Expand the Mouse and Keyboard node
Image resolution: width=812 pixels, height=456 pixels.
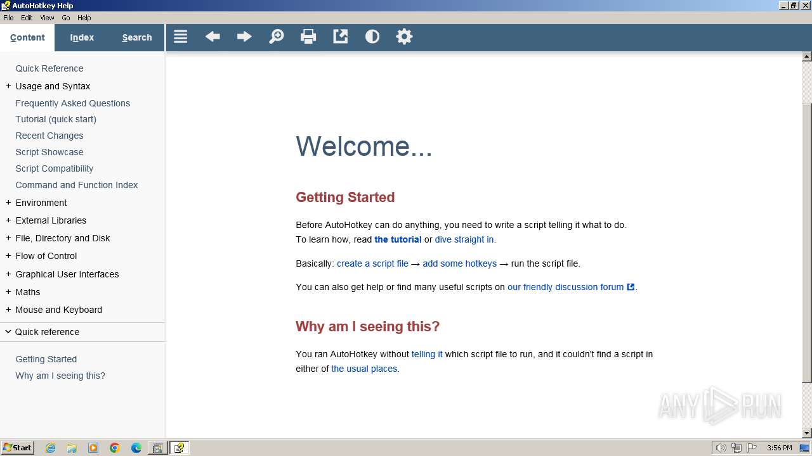[8, 310]
